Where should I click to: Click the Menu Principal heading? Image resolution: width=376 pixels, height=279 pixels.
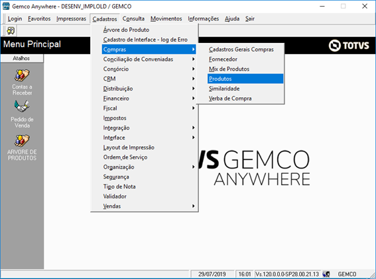click(x=32, y=44)
